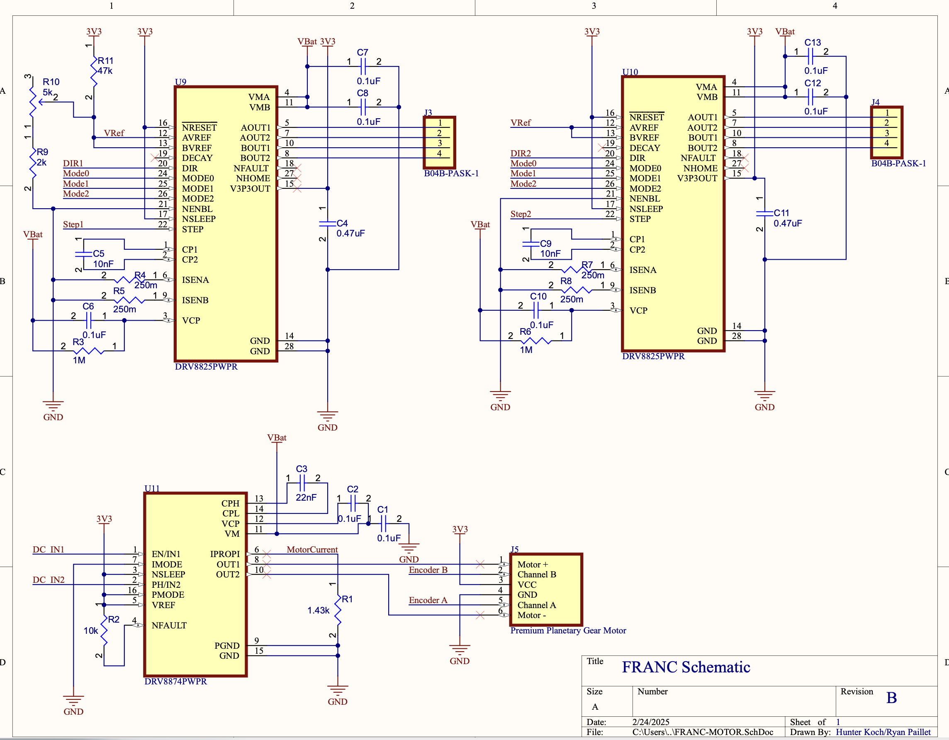The image size is (949, 740).
Task: Select the C11 0.47uF capacitor symbol
Action: click(x=764, y=213)
